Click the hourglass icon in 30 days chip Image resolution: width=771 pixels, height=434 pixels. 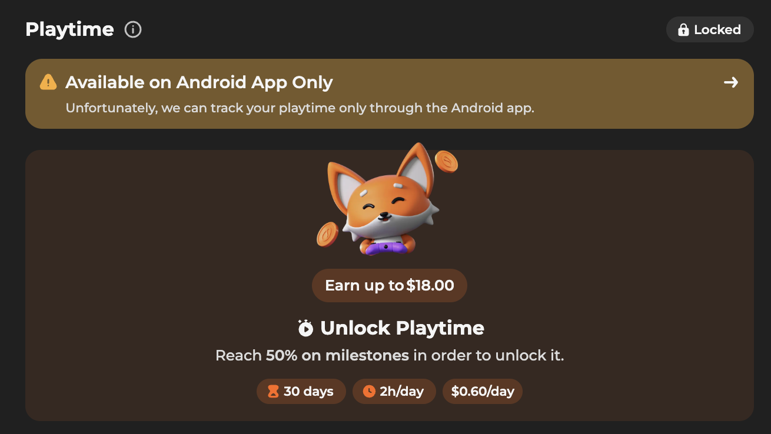click(x=273, y=391)
